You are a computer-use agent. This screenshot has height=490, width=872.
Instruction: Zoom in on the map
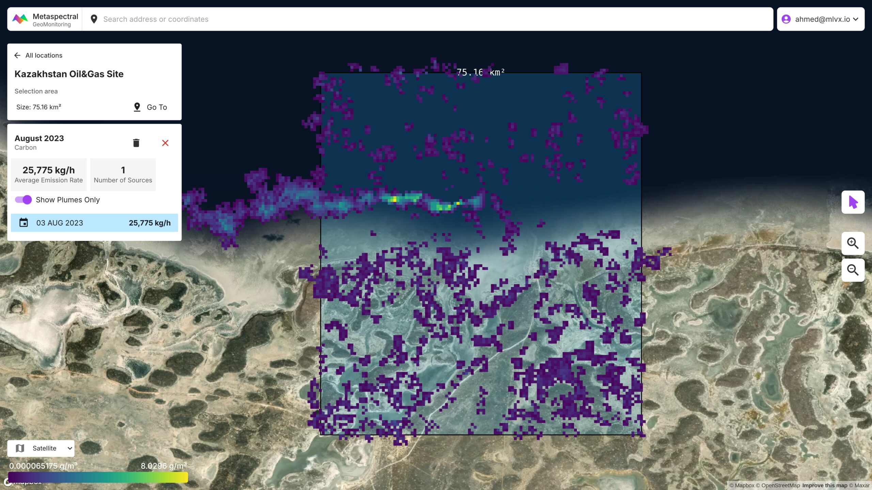tap(853, 243)
